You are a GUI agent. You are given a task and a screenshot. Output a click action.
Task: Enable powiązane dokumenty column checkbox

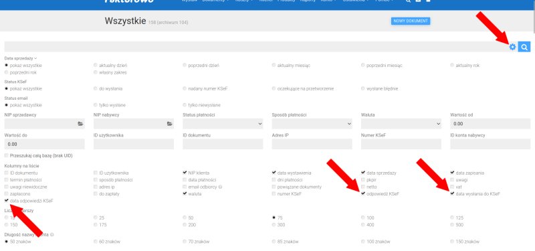(x=274, y=187)
